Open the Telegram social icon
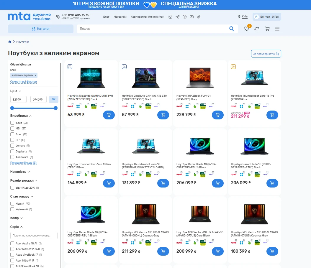The width and height of the screenshot is (311, 268). (x=178, y=17)
